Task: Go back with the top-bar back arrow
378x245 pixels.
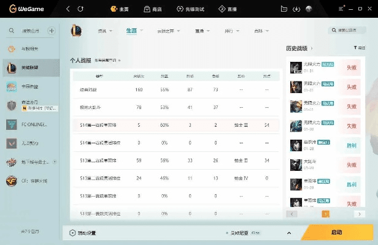Action: pos(68,9)
